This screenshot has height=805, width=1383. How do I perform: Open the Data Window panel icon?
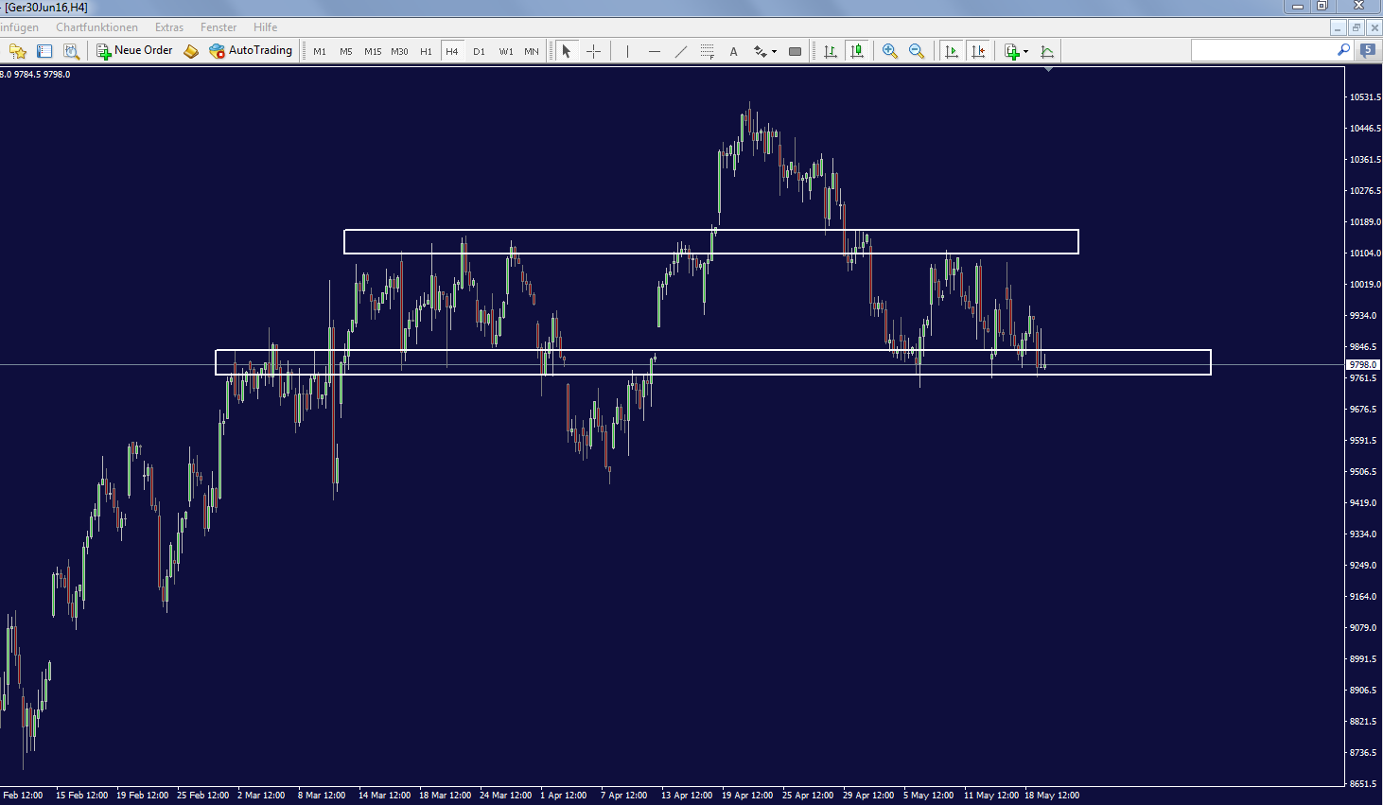[44, 51]
